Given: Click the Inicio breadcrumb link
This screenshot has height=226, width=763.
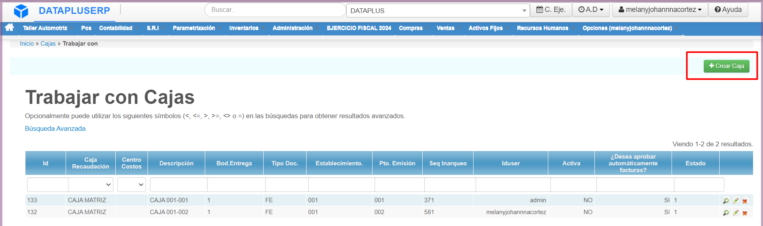Looking at the screenshot, I should (27, 44).
